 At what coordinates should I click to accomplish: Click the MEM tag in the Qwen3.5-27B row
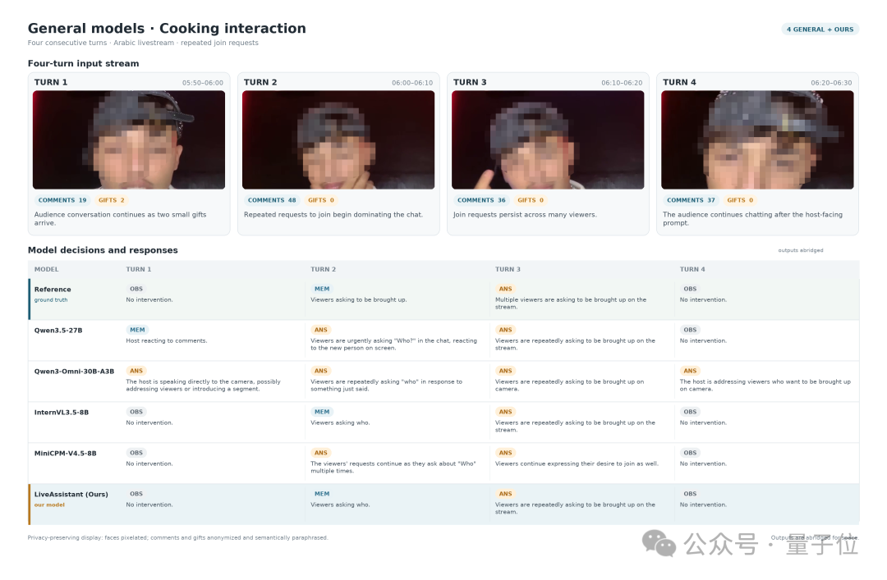[x=137, y=330]
